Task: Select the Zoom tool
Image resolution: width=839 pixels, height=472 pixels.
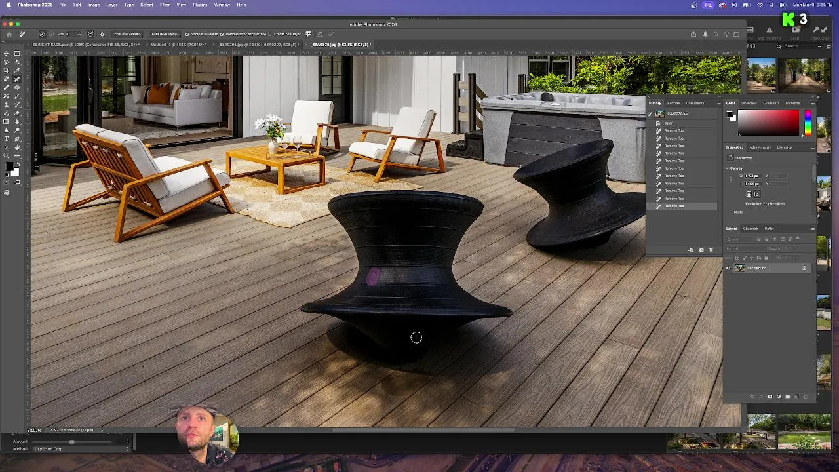Action: pyautogui.click(x=7, y=155)
